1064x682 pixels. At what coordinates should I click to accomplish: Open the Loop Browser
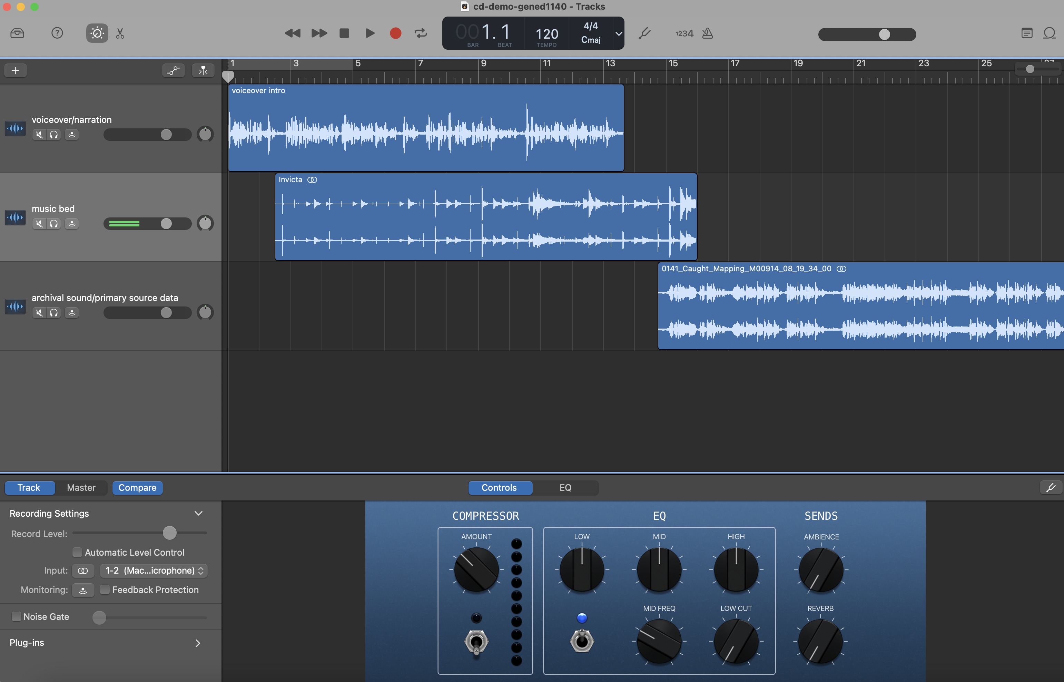coord(1050,33)
